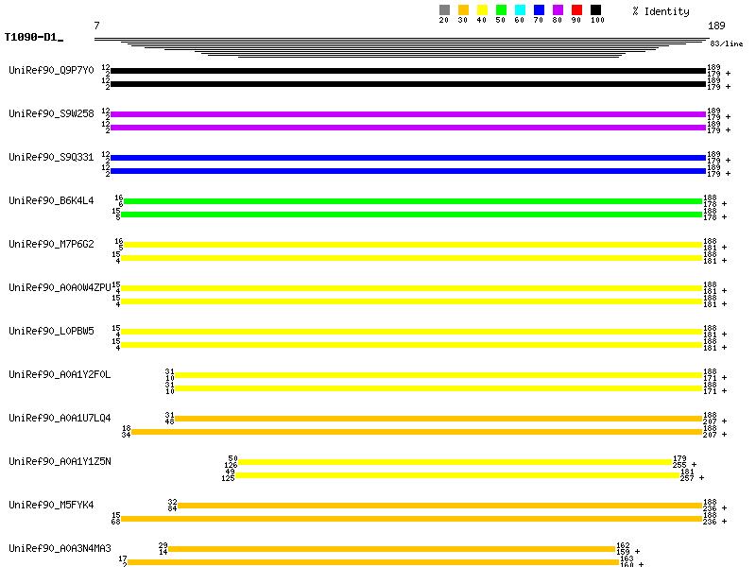This screenshot has width=756, height=567.
Task: Open the UniRef90_M5FYK4 hit label
Action: click(51, 505)
